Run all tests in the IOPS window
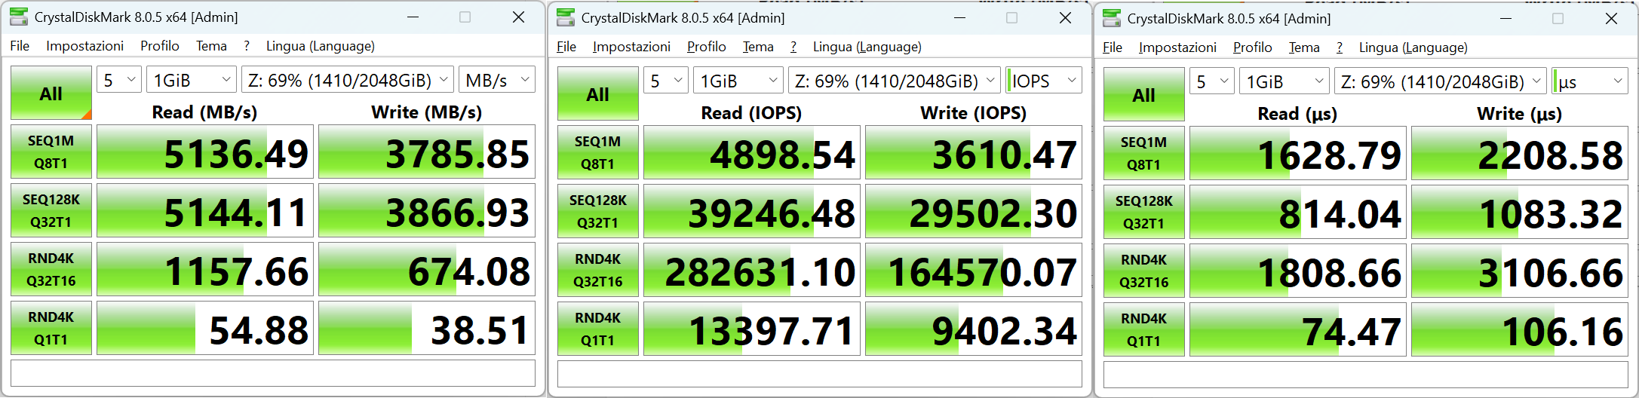This screenshot has height=398, width=1639. [x=597, y=94]
